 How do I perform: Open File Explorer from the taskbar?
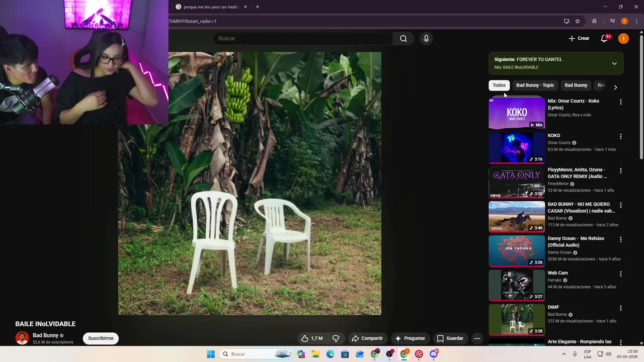coord(315,354)
